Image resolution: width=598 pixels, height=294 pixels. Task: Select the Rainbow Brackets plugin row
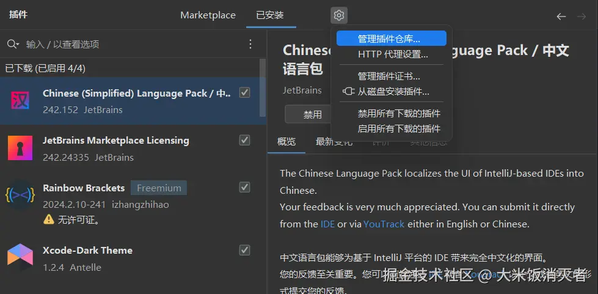pos(133,202)
